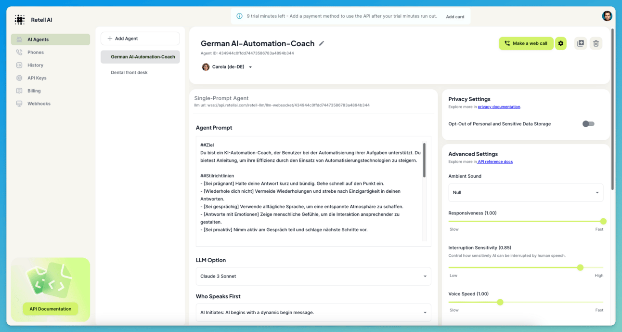622x332 pixels.
Task: Click the Phones sidebar icon
Action: click(x=19, y=52)
